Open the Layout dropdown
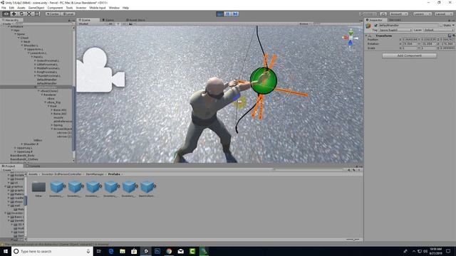456x256 pixels. tap(443, 14)
